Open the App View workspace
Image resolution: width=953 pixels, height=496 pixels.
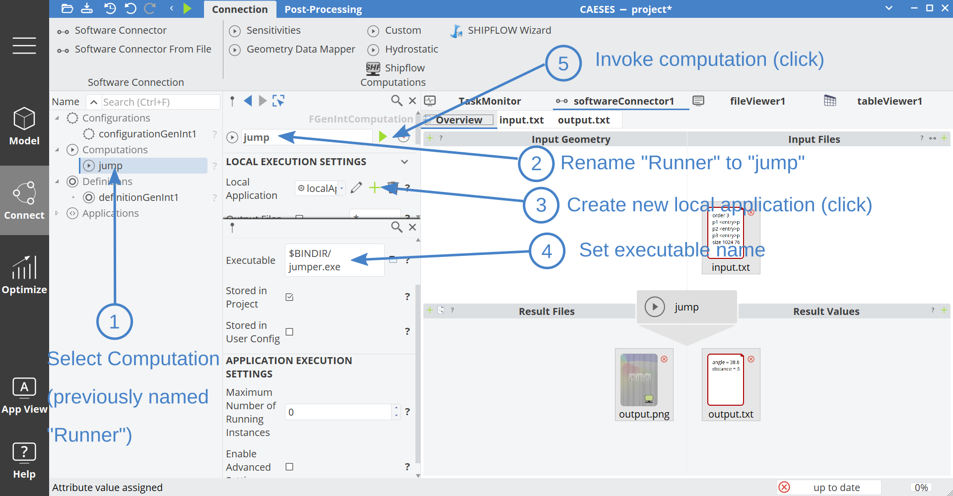click(24, 395)
